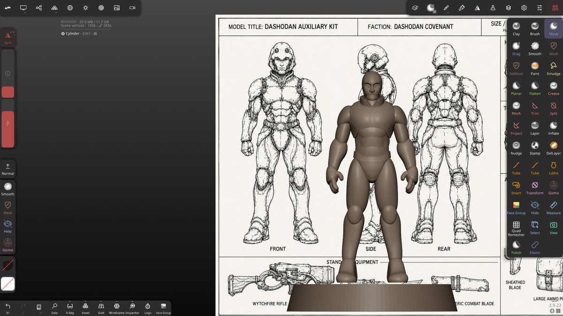Select the Project tool
Screen dimensions: 563x316
tap(516, 128)
